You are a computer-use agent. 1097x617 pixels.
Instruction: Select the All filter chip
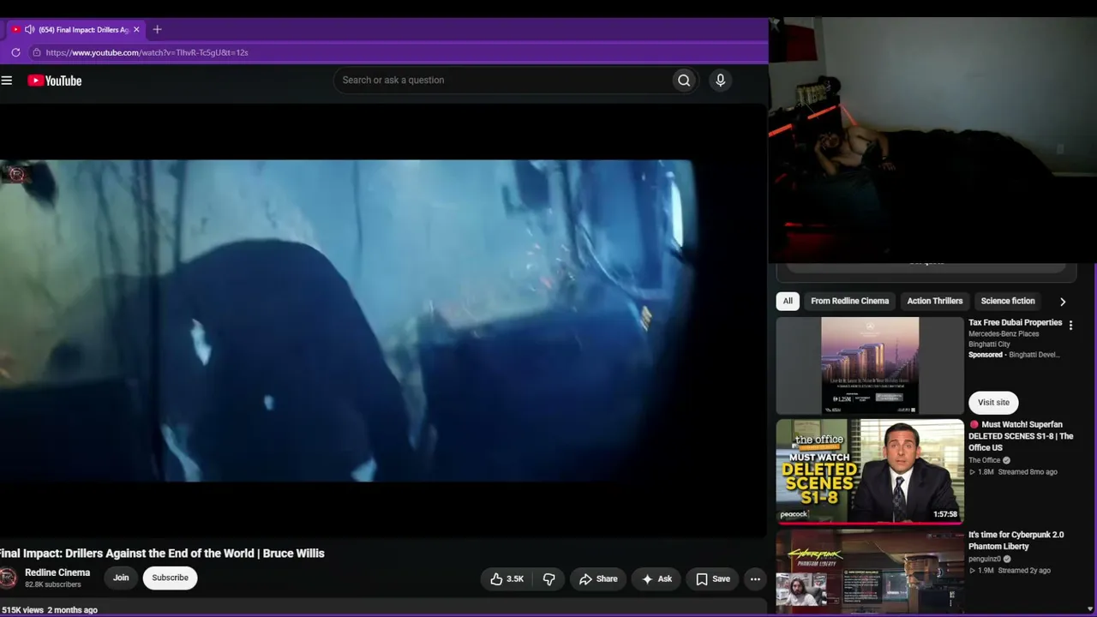(x=788, y=302)
